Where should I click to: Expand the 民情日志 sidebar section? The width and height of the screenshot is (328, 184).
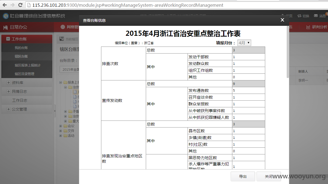(x=9, y=91)
